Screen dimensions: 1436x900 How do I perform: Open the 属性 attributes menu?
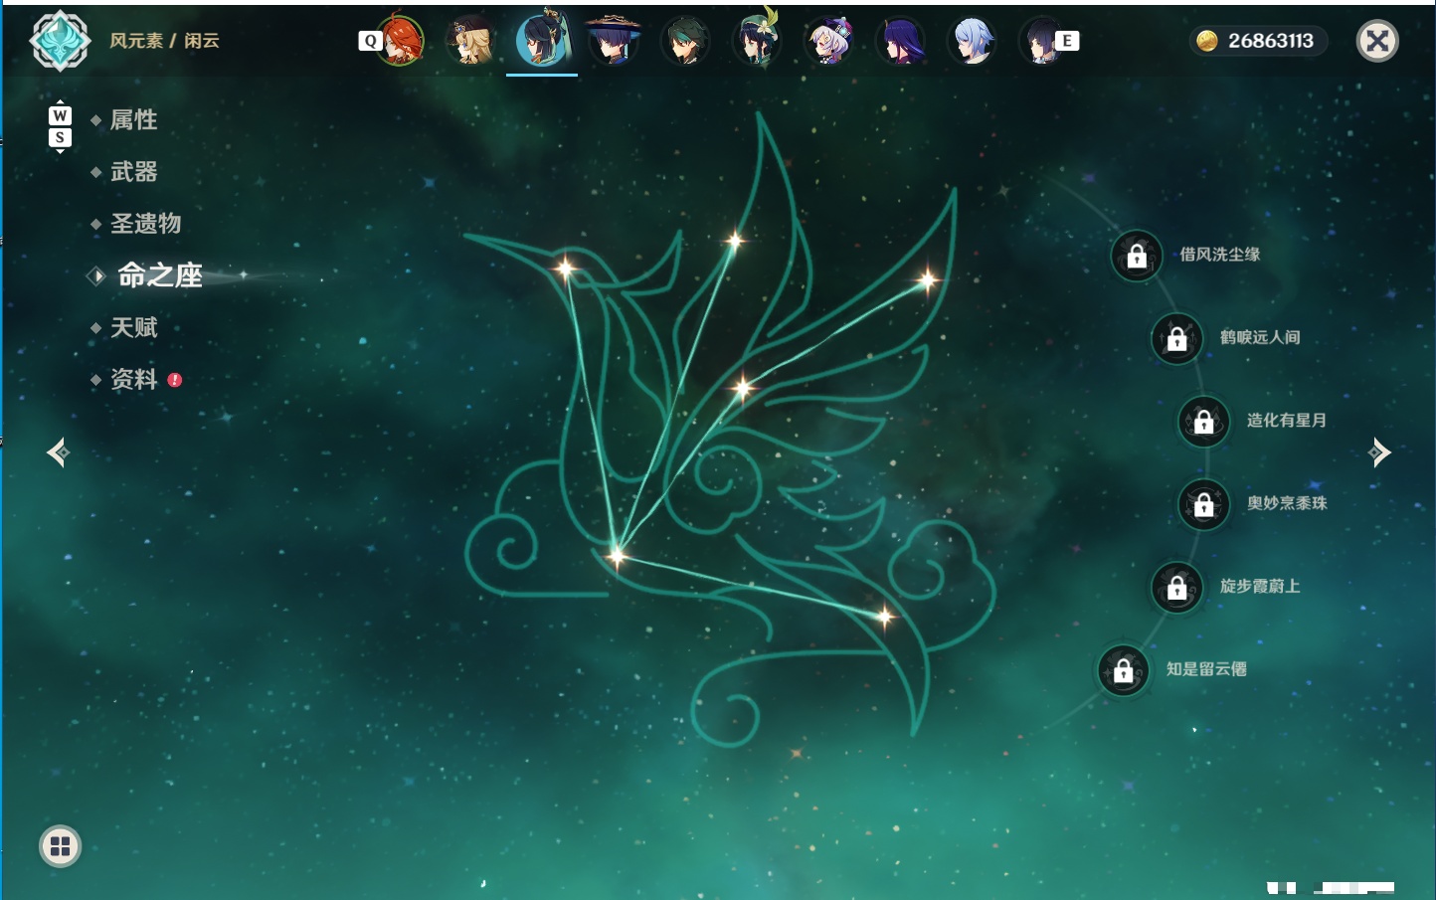tap(134, 120)
